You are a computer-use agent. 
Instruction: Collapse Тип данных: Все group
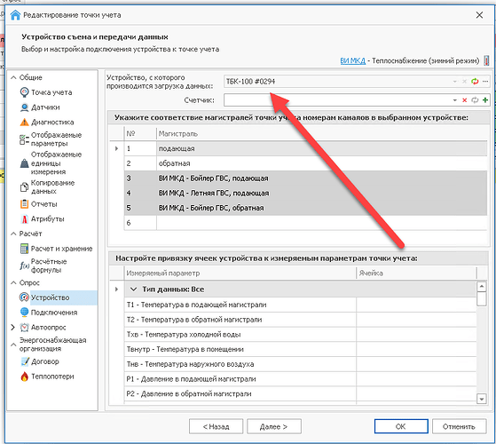(x=133, y=289)
